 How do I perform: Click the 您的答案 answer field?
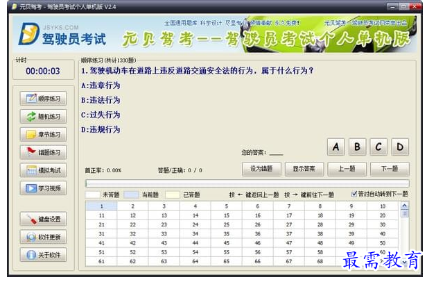click(276, 153)
